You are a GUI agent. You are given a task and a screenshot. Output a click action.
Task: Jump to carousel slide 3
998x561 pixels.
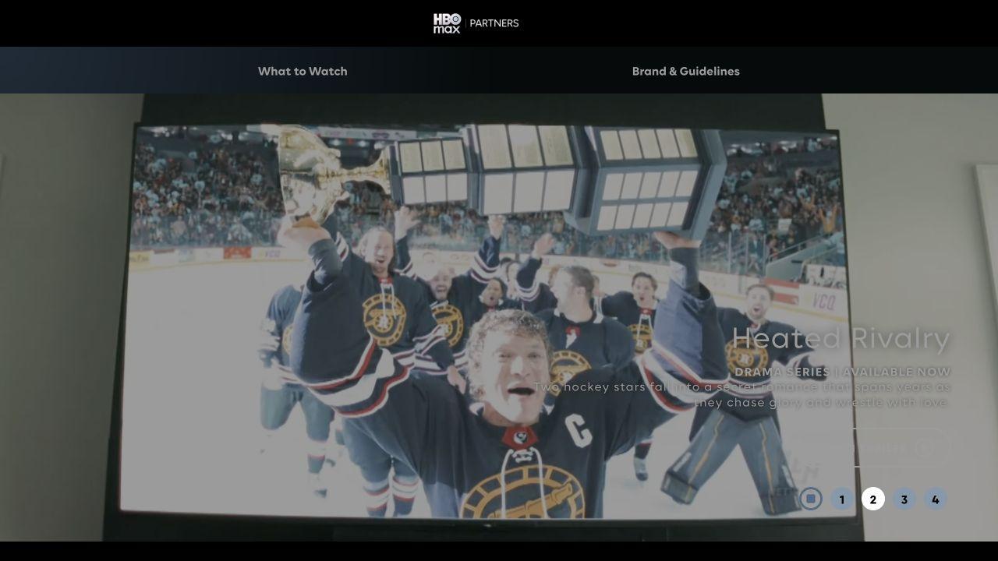click(904, 499)
